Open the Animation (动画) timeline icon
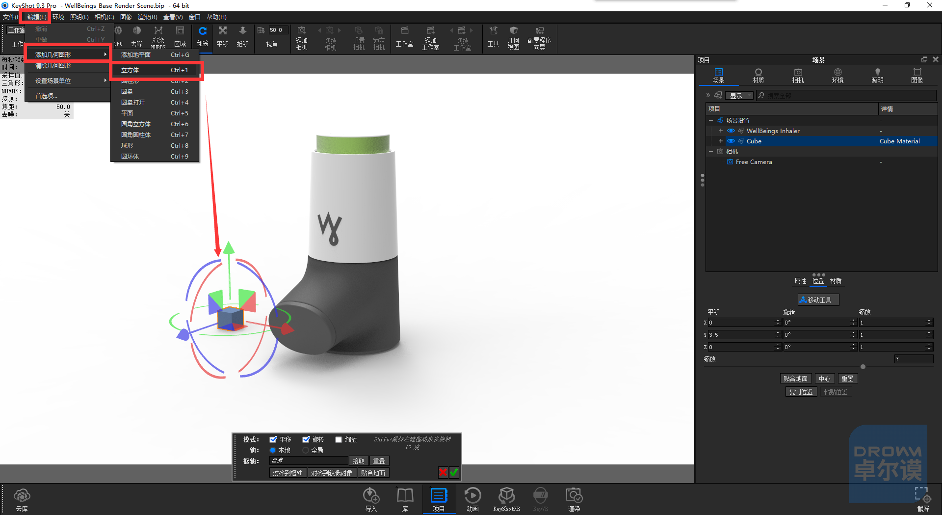Image resolution: width=942 pixels, height=515 pixels. [472, 500]
